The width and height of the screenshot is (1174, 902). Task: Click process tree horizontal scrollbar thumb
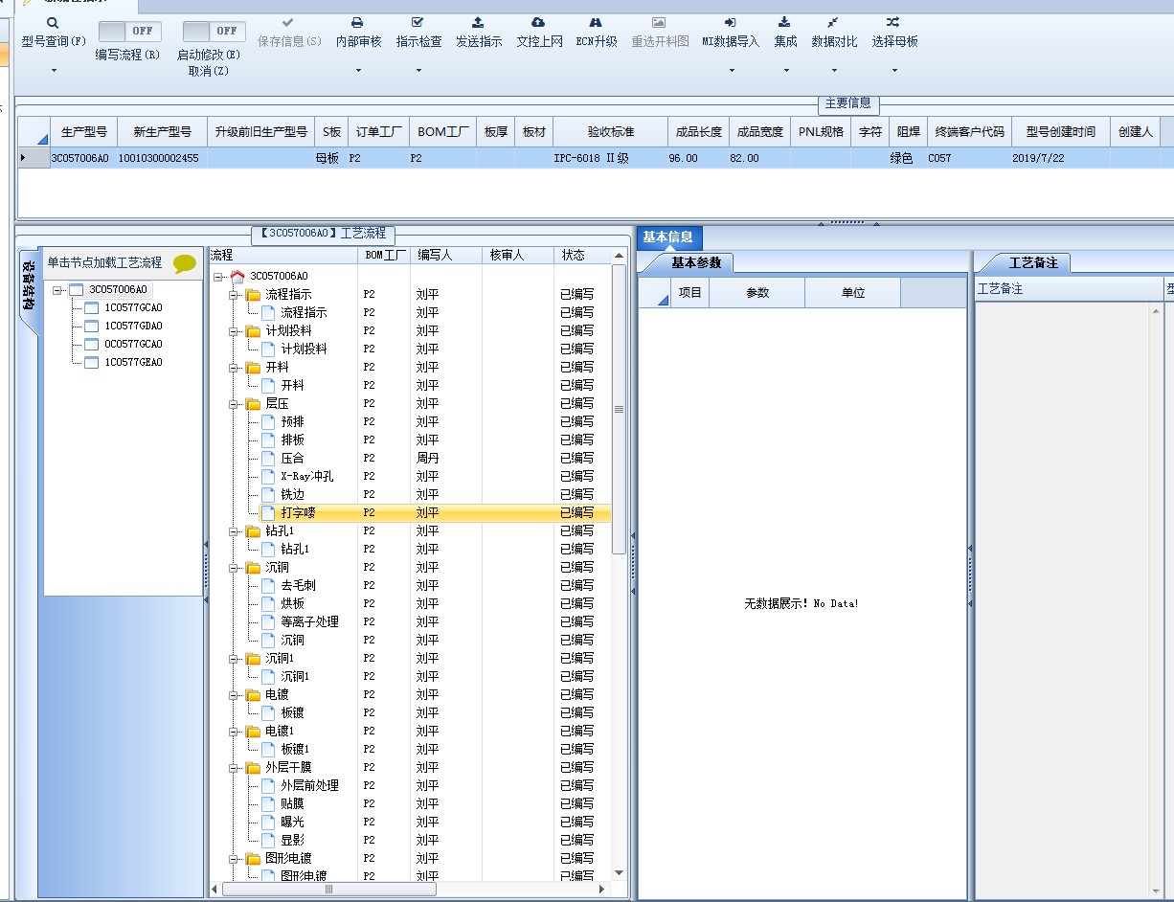(x=328, y=890)
